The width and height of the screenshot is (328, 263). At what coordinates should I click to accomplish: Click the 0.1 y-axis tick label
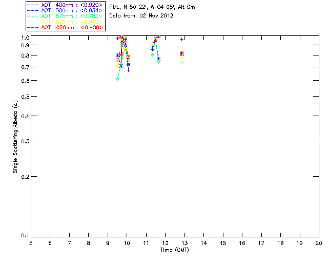click(25, 236)
